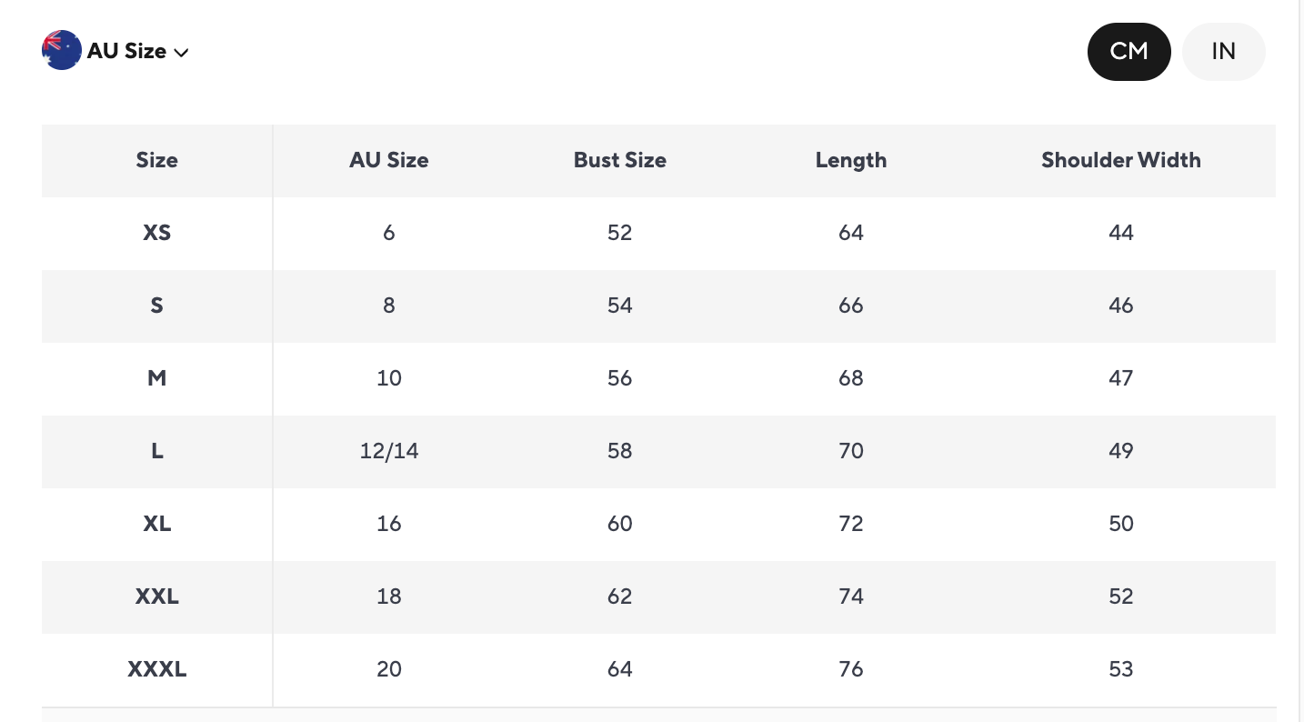
Task: Switch measurements to IN
Action: click(x=1223, y=52)
